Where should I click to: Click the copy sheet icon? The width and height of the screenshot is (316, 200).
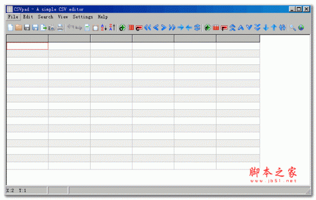pos(87,27)
